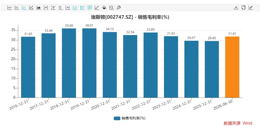The width and height of the screenshot is (263, 128).
Task: Click the arrow-to-right-edge icon before legend toggle
Action: tap(68, 8)
